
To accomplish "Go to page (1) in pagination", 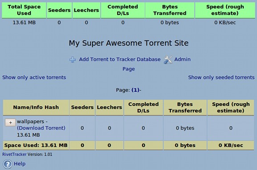I will click(135, 90).
